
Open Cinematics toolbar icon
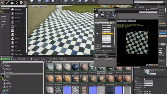pos(73,2)
